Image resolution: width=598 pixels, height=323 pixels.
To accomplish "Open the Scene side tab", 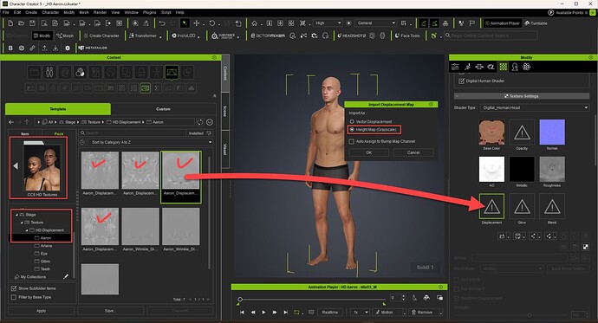I will (x=225, y=111).
